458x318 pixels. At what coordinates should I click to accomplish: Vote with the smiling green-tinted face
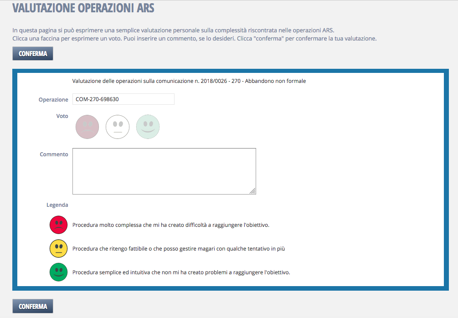coord(148,127)
